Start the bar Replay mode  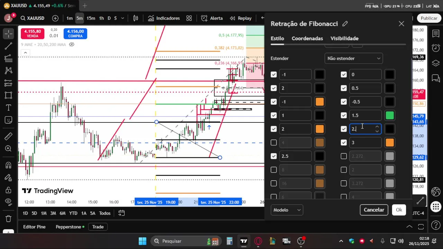pyautogui.click(x=241, y=18)
